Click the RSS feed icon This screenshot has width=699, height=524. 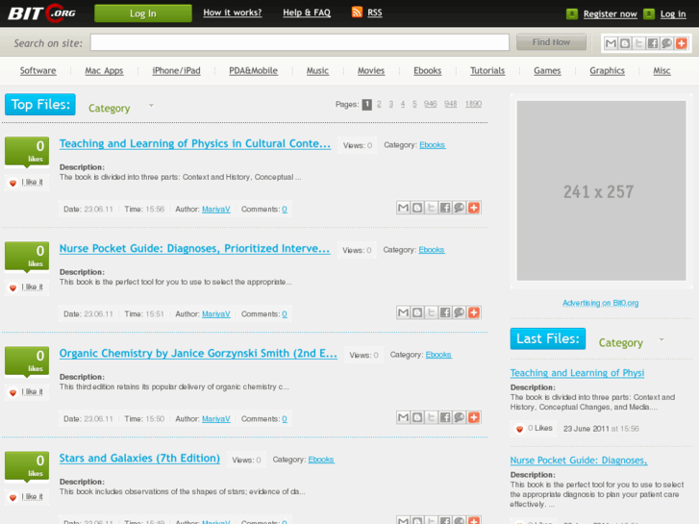[357, 12]
